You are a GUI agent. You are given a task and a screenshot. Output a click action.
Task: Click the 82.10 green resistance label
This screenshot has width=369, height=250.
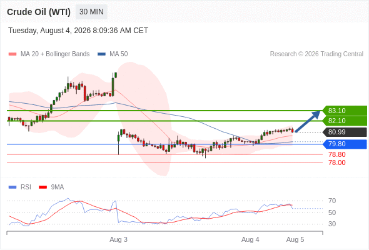coord(345,121)
